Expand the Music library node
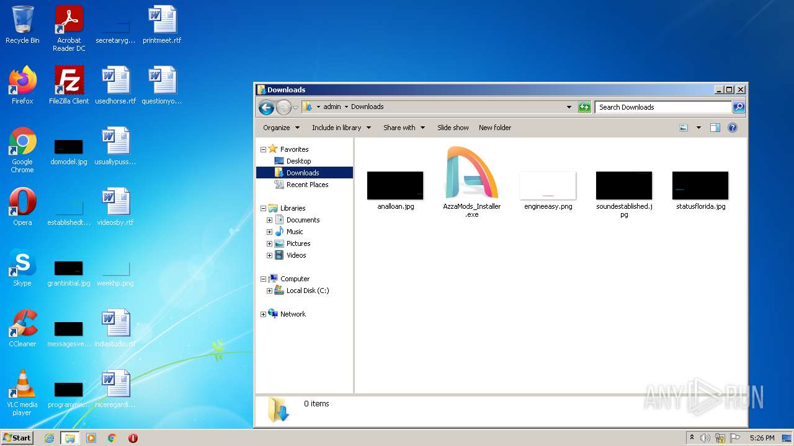Image resolution: width=794 pixels, height=446 pixels. [x=269, y=232]
